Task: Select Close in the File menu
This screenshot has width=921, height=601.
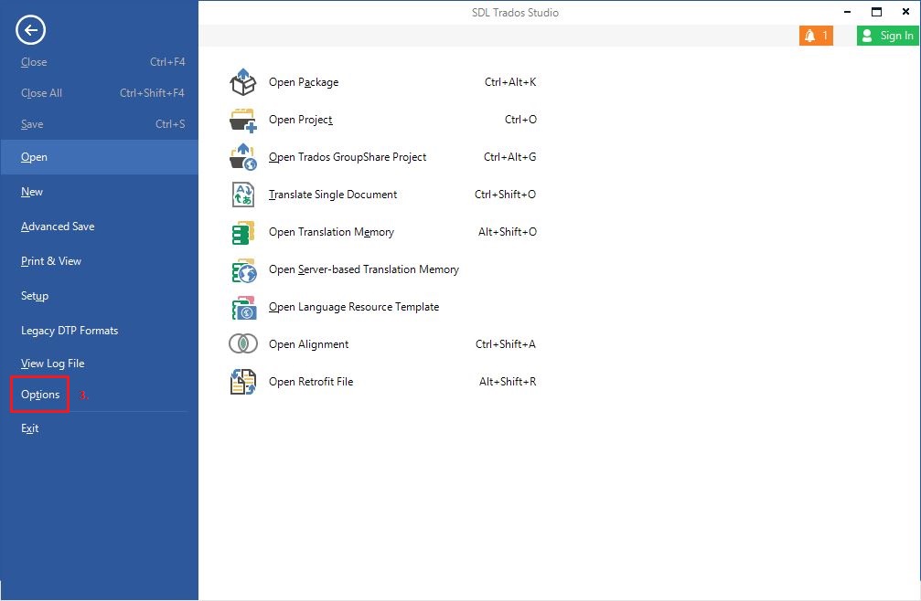Action: 34,62
